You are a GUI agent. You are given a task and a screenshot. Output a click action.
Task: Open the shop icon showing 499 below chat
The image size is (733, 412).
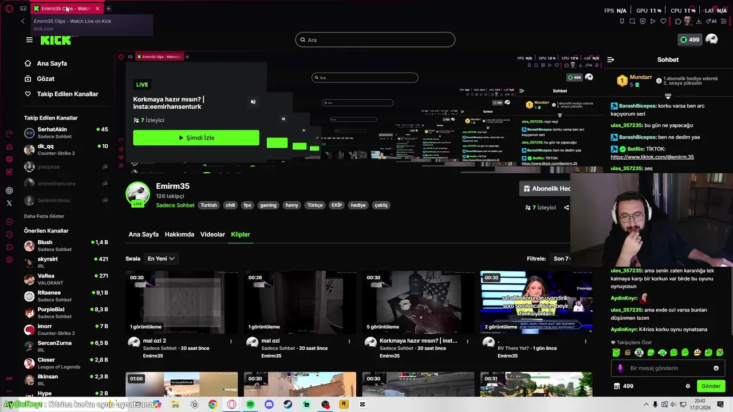tap(623, 386)
